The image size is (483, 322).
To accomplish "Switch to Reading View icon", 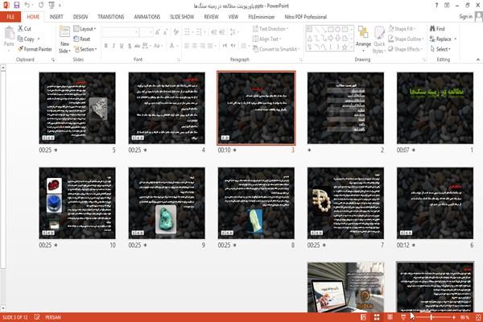I will (x=390, y=317).
